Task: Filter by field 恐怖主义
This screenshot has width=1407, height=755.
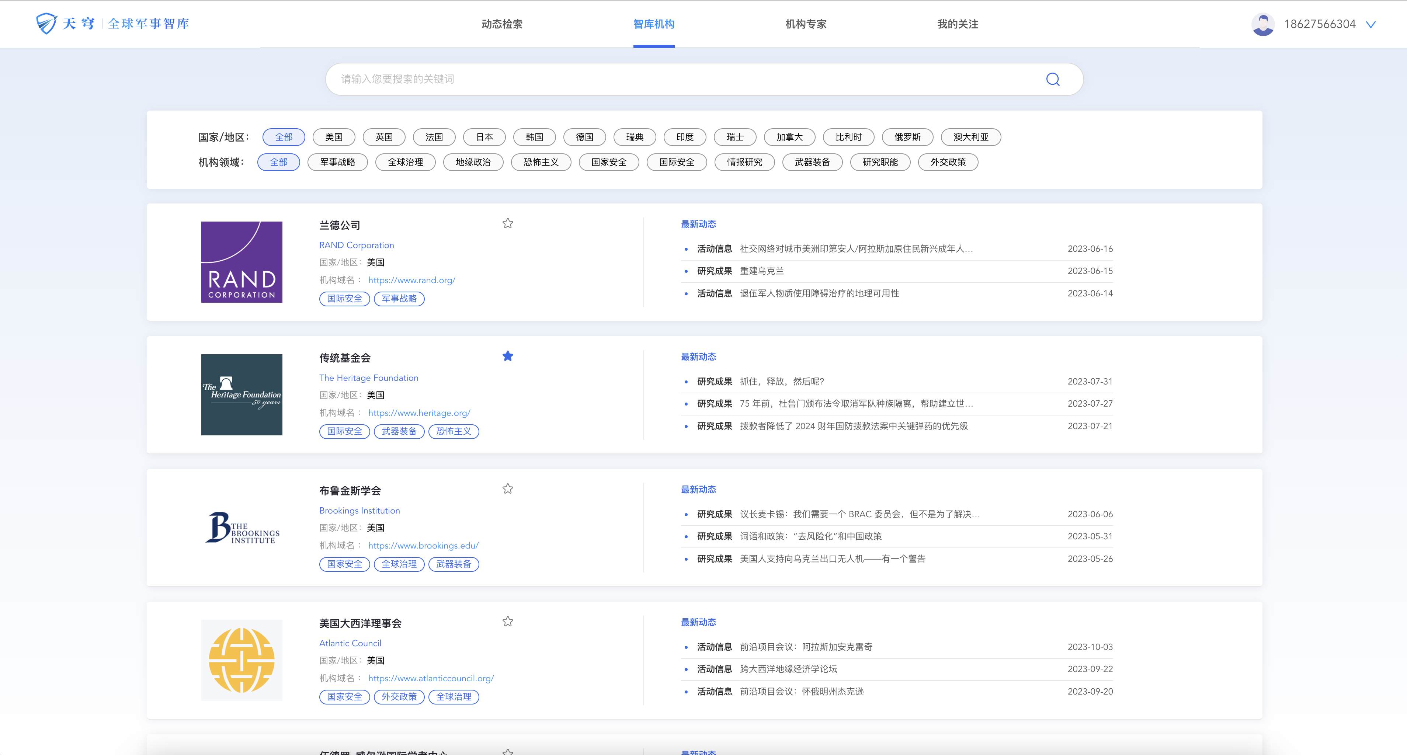Action: (541, 162)
